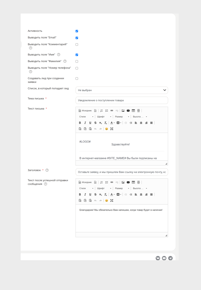Insert bulleted list in Текст письма editor

(x=107, y=110)
